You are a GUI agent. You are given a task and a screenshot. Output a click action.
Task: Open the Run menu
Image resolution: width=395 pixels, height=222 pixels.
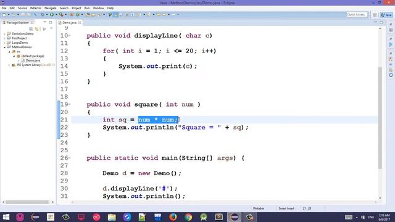click(x=87, y=8)
